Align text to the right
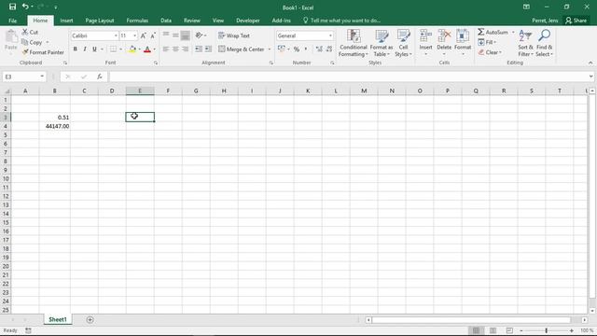The image size is (597, 336). tap(185, 49)
